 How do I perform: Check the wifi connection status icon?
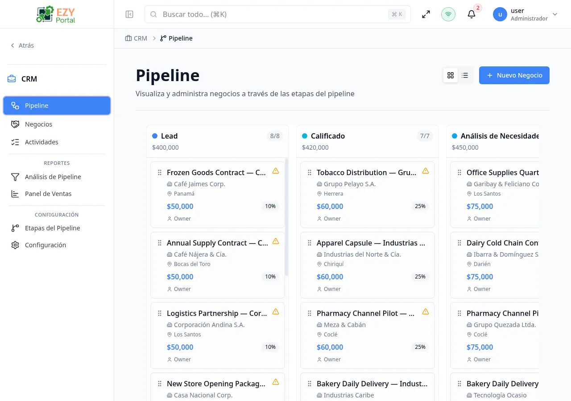point(448,14)
